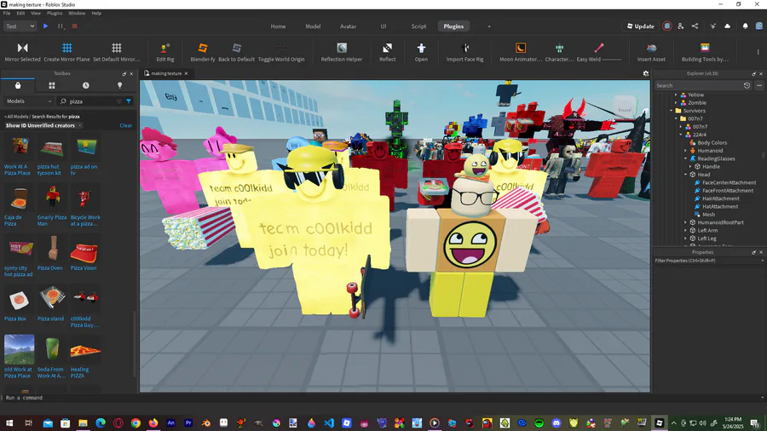Click the Explorer Search field
Viewport: 767px width, 431px height.
[x=698, y=85]
